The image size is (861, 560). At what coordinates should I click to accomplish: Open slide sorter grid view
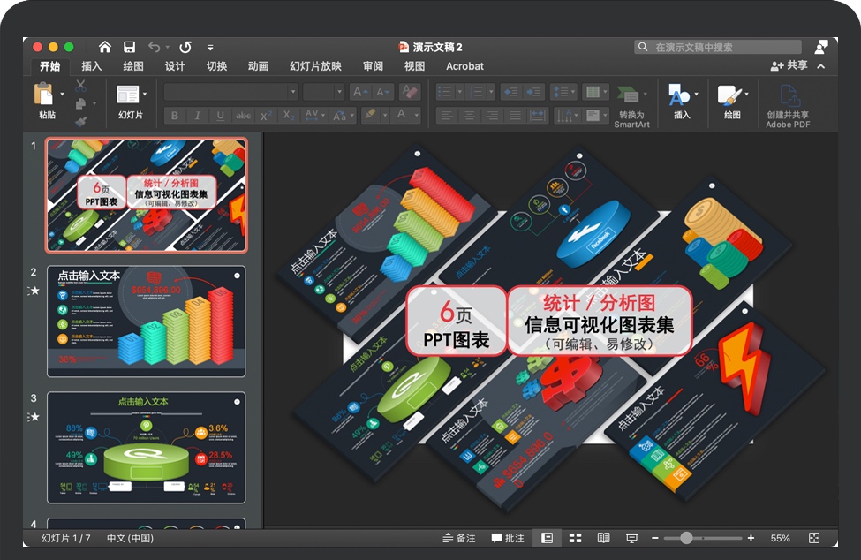pos(575,538)
